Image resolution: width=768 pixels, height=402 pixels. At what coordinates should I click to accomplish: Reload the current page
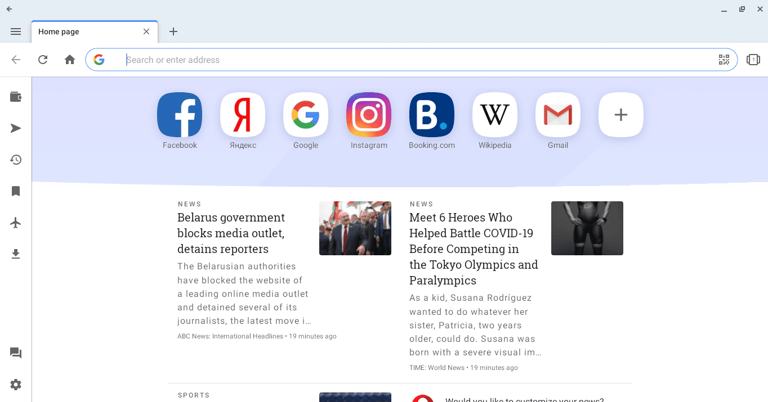(43, 60)
